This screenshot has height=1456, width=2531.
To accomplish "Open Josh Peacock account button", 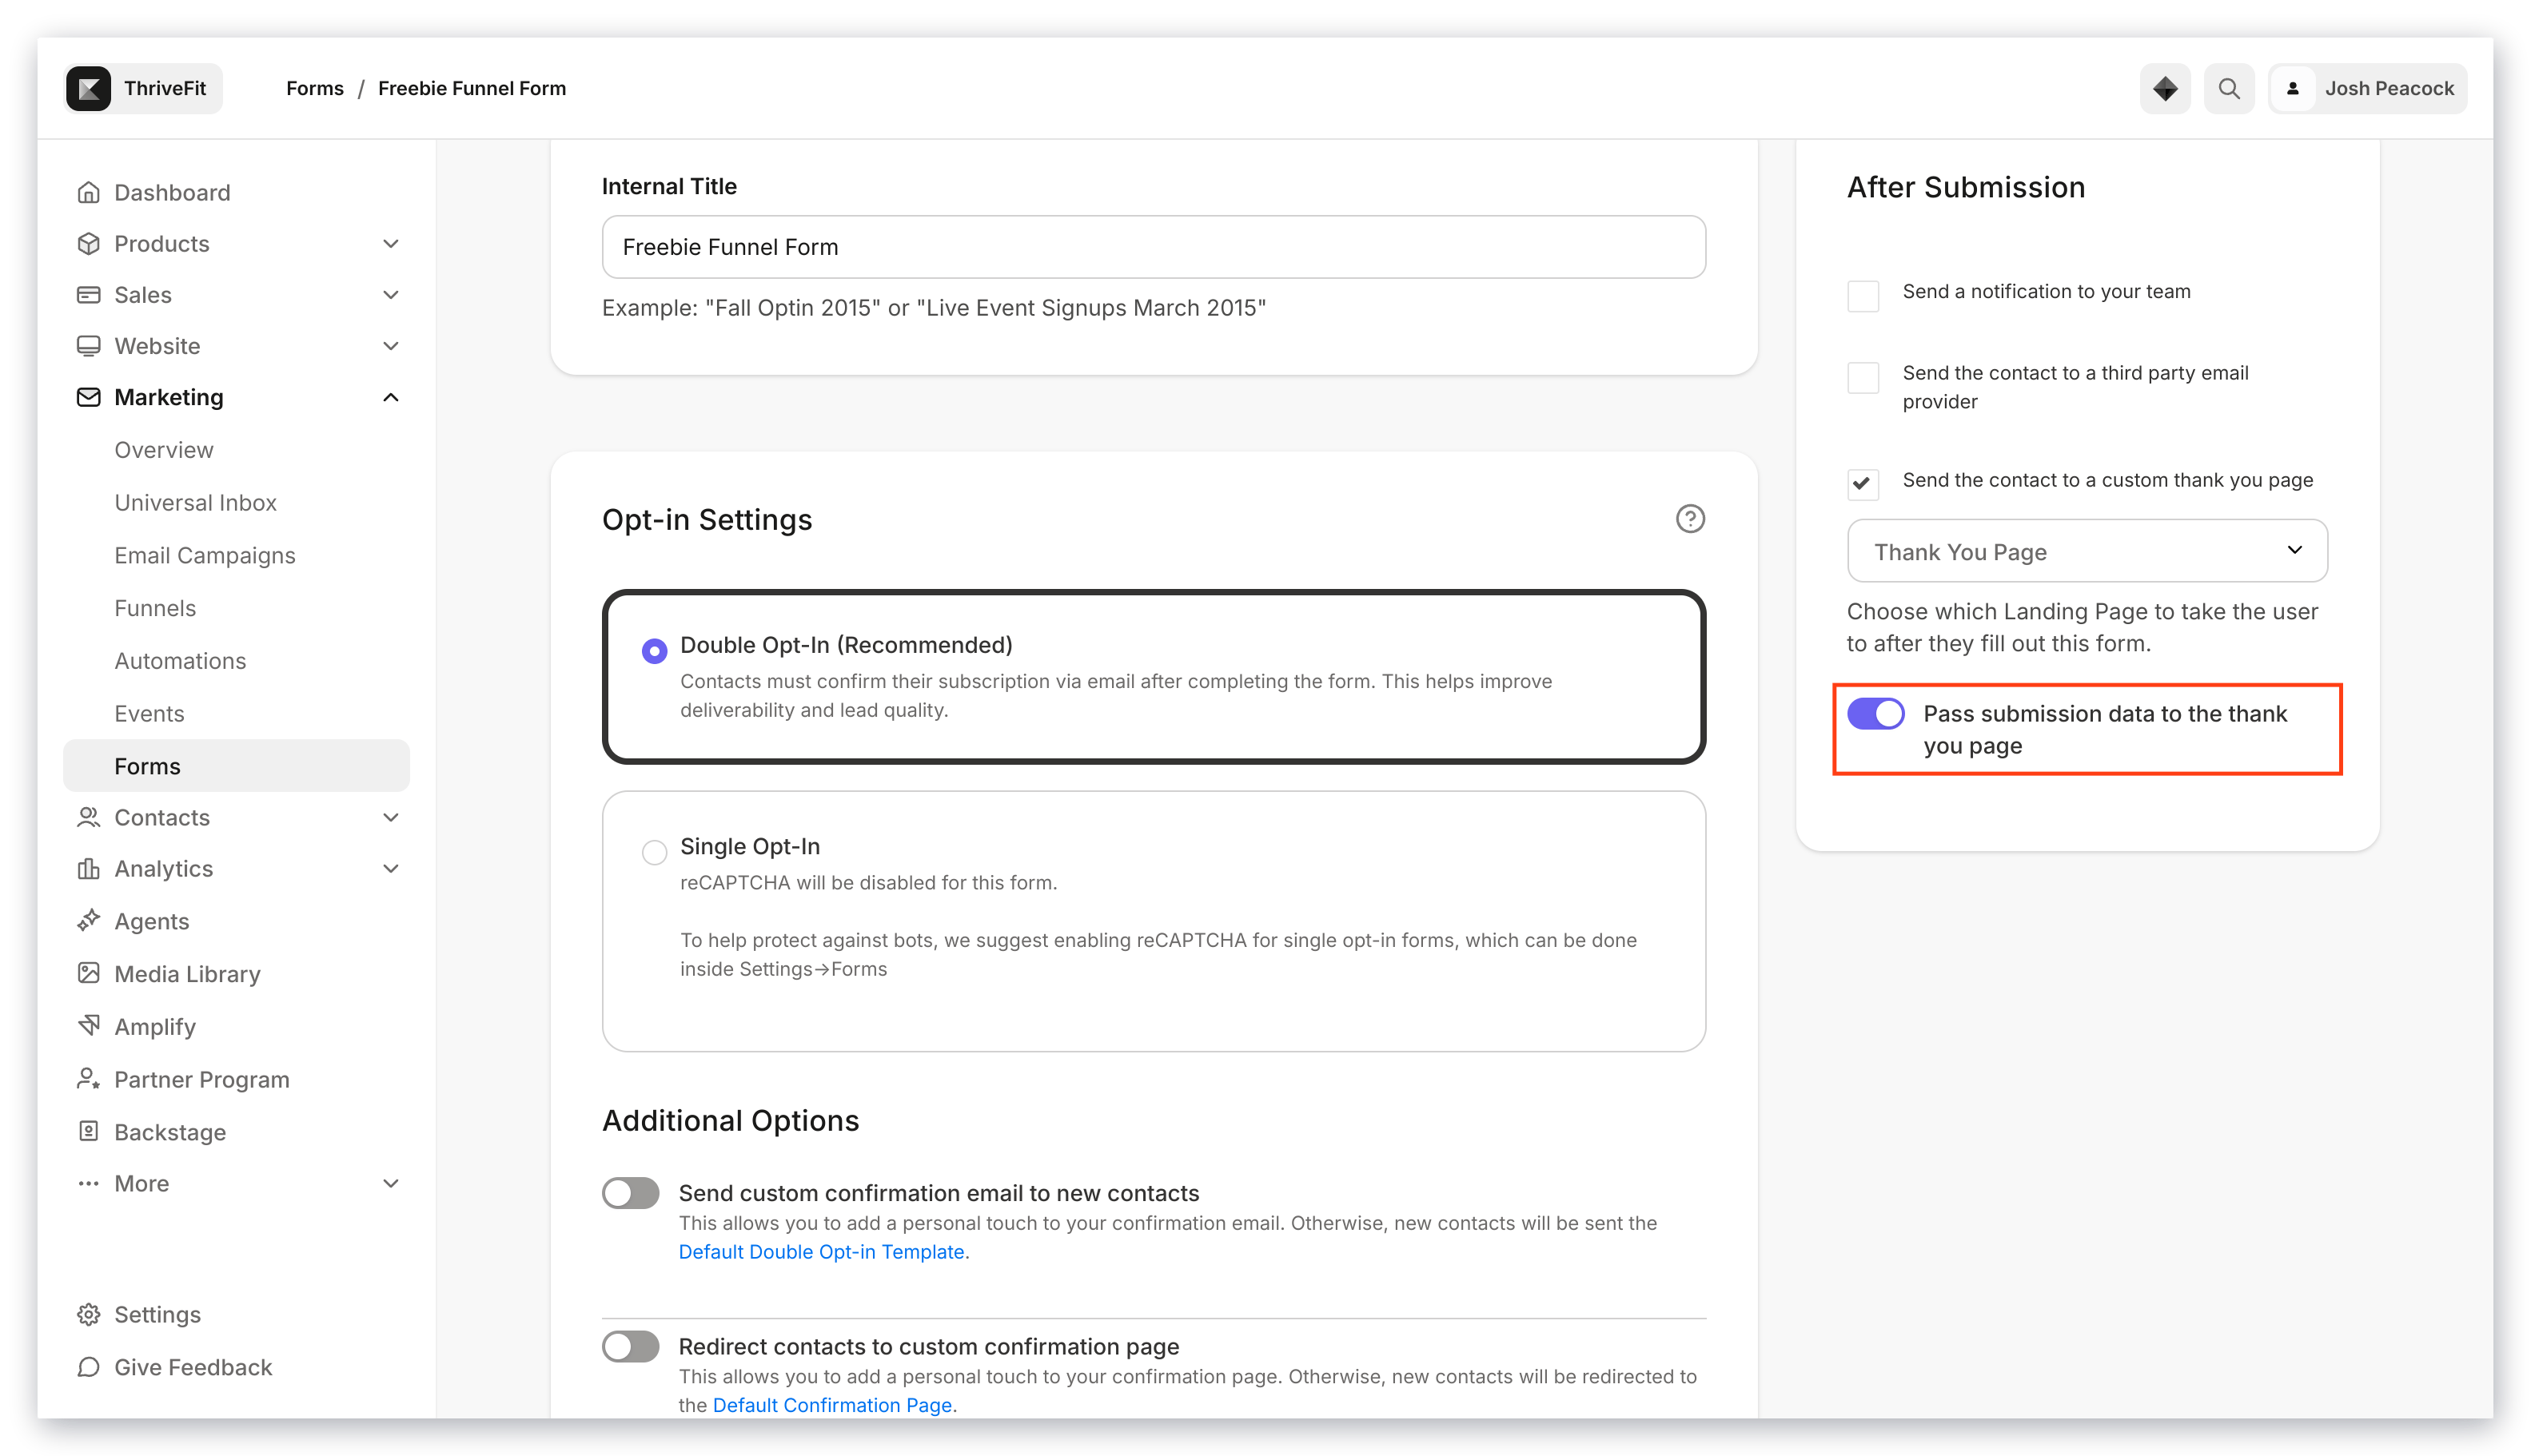I will coord(2368,88).
